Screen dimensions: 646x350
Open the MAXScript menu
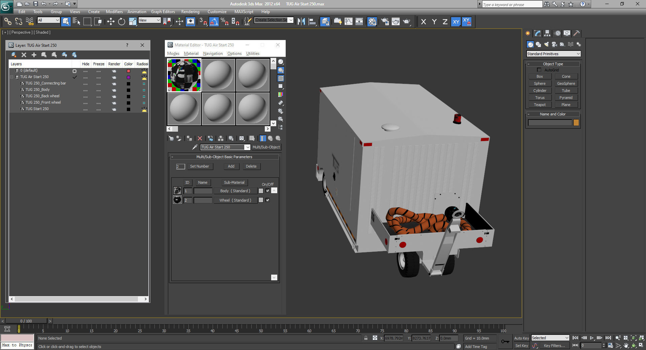coord(244,11)
